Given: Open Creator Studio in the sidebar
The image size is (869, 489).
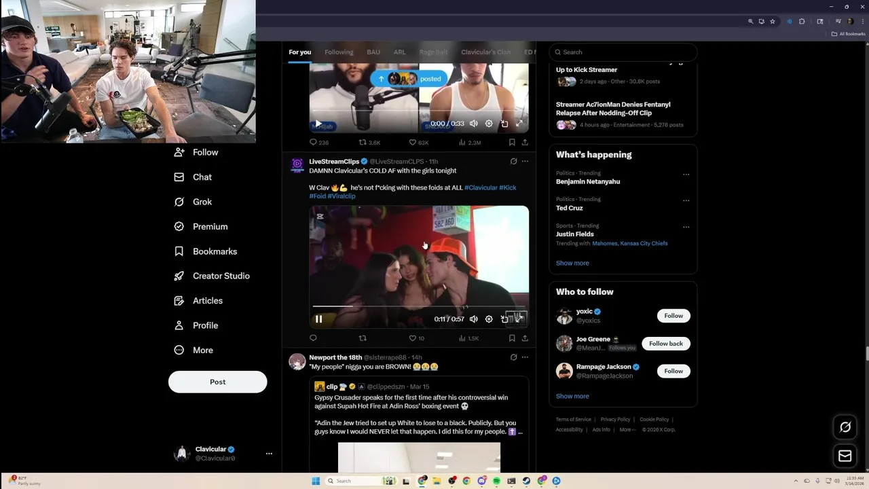Looking at the screenshot, I should pos(212,276).
